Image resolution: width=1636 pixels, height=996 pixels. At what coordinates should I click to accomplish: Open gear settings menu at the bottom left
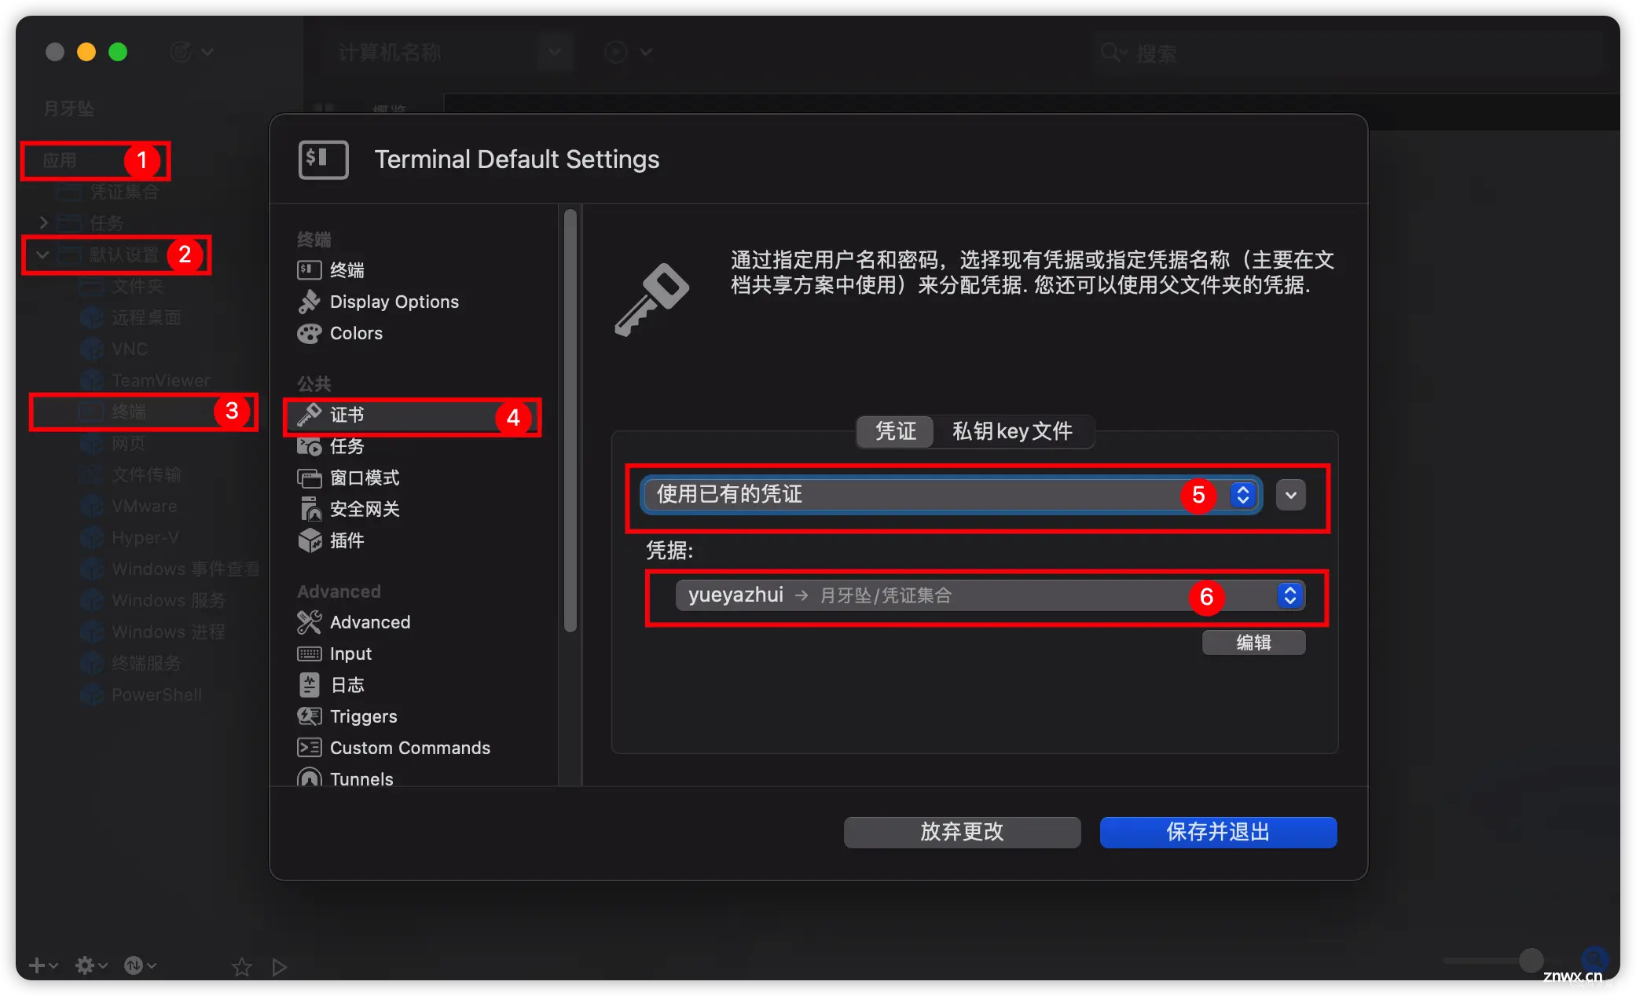click(x=90, y=965)
